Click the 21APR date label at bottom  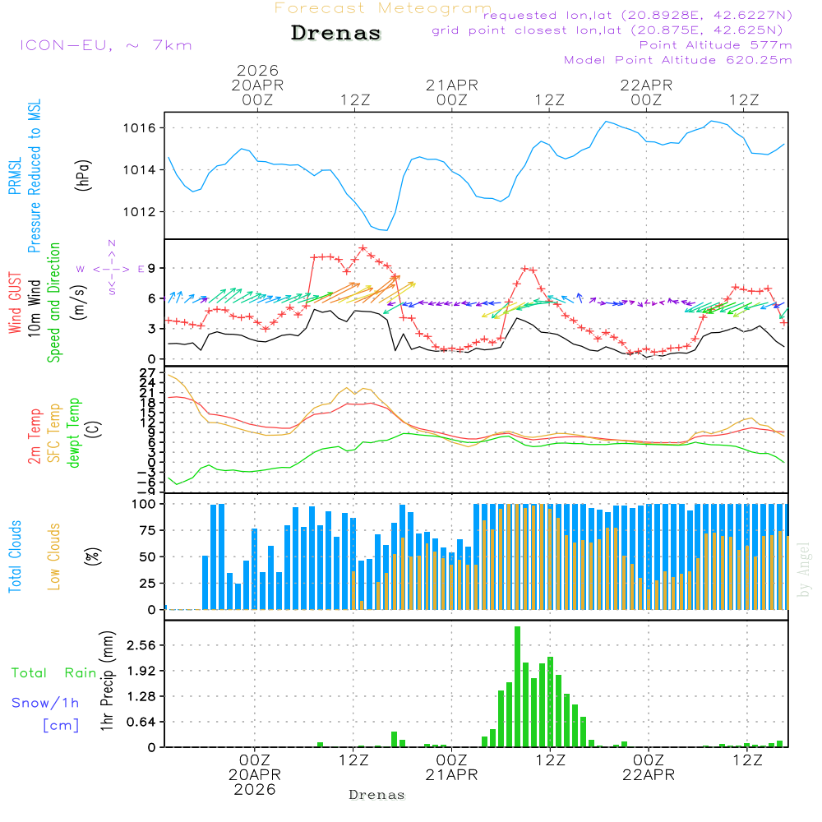[x=451, y=775]
